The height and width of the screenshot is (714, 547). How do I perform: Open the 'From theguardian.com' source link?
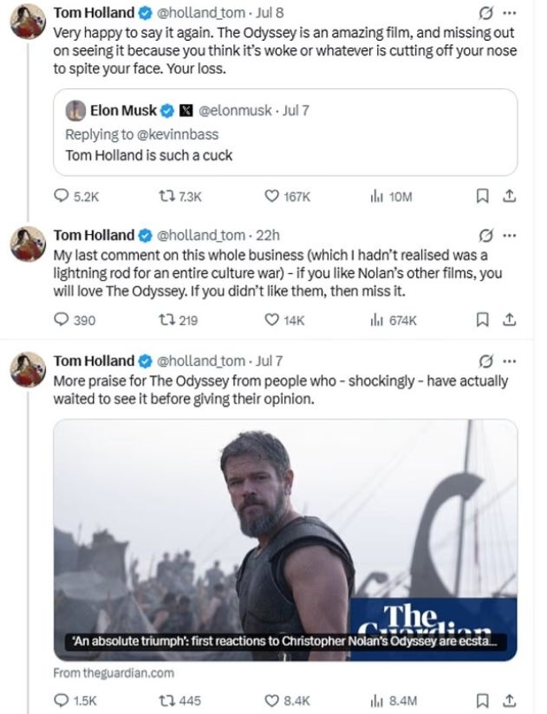(x=114, y=673)
